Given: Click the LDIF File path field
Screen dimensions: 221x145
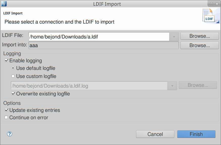Looking at the screenshot, I should pos(99,37).
